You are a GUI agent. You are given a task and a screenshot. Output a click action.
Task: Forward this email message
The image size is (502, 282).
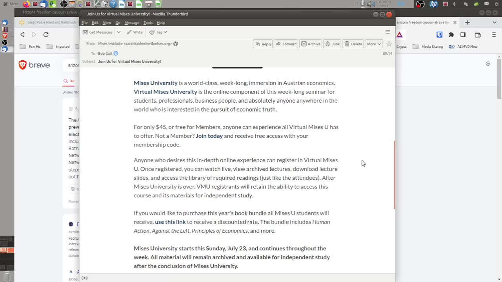[286, 44]
